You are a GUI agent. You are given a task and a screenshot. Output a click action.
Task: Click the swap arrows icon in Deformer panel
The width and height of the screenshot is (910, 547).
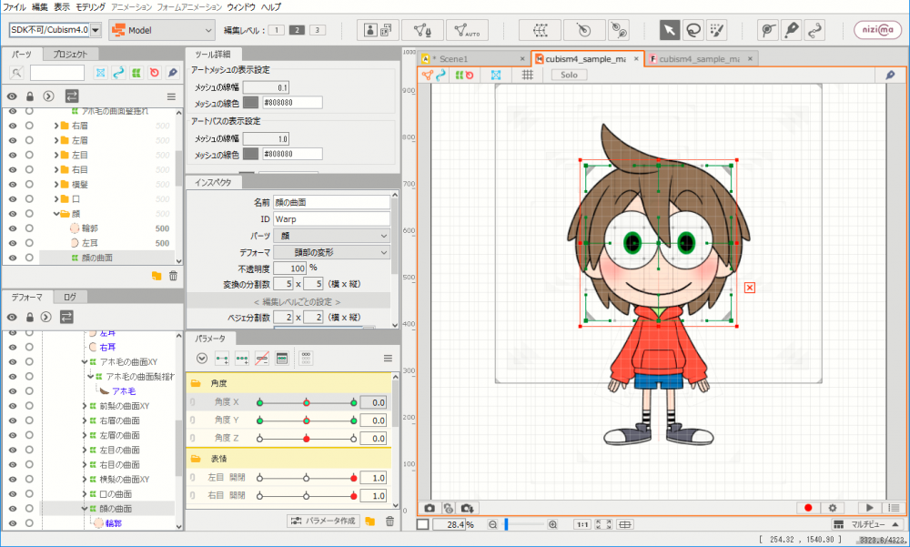click(x=66, y=317)
